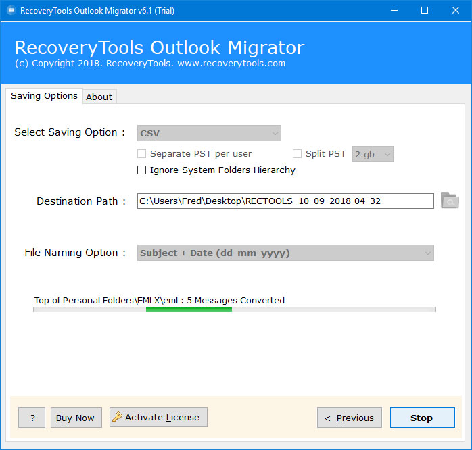Open the About tab

pos(99,97)
